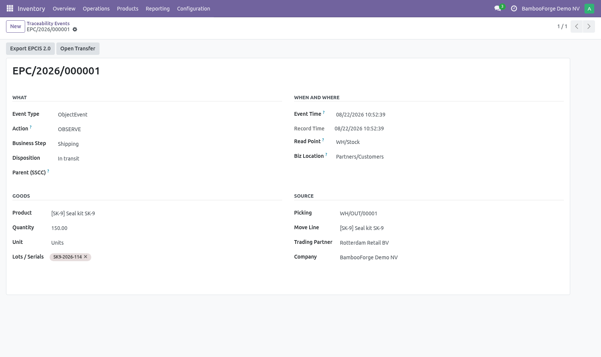Go to previous record arrow
Screen dimensions: 601x357
[577, 26]
